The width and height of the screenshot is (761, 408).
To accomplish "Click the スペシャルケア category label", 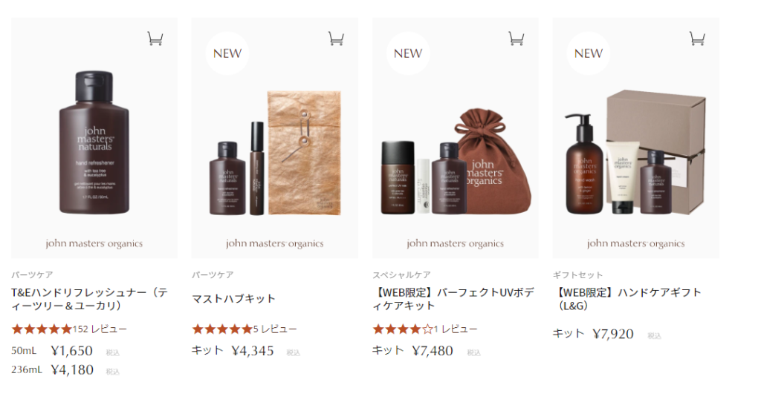I will pos(401,274).
